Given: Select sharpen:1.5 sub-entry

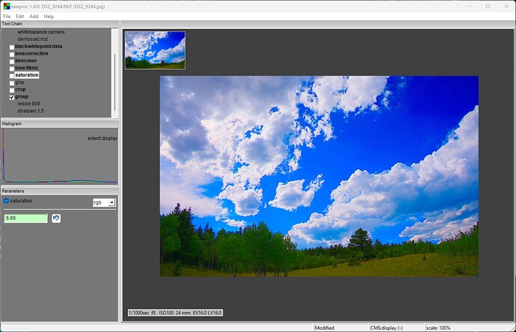Looking at the screenshot, I should tap(31, 111).
